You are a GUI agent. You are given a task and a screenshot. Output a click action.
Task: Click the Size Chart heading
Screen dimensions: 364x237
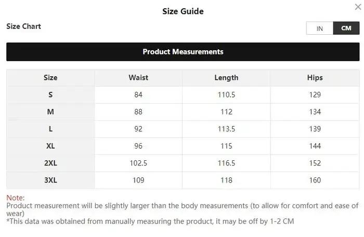[24, 26]
